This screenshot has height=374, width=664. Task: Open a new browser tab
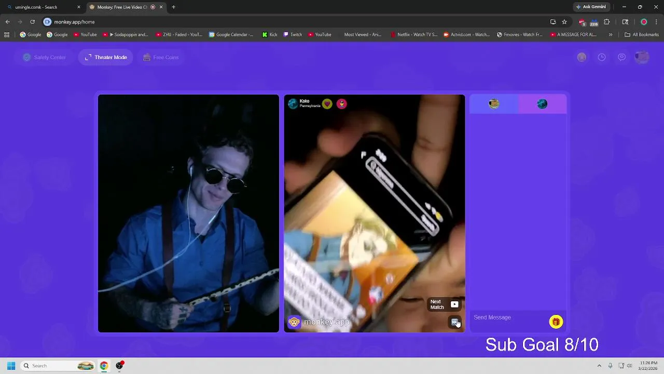(x=173, y=7)
